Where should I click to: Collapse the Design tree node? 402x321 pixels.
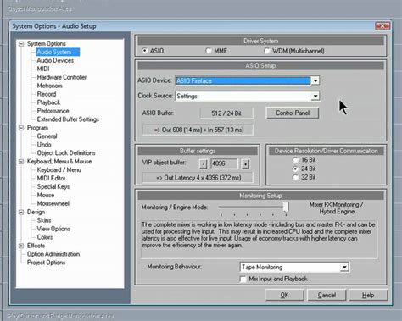(21, 212)
